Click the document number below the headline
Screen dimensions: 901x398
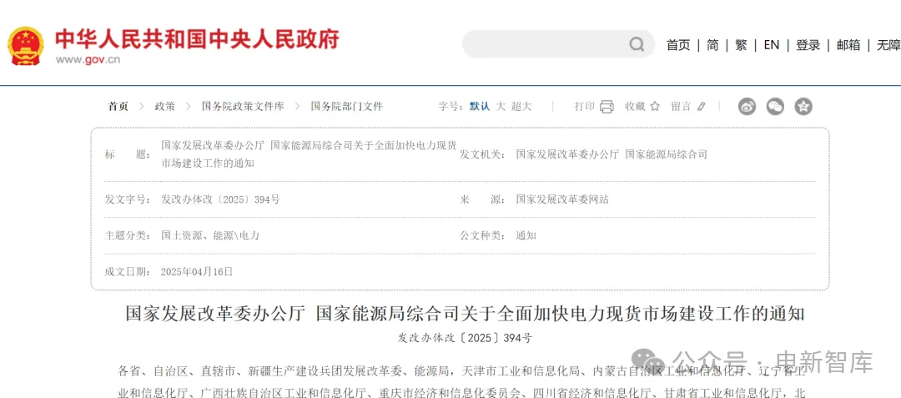click(466, 338)
